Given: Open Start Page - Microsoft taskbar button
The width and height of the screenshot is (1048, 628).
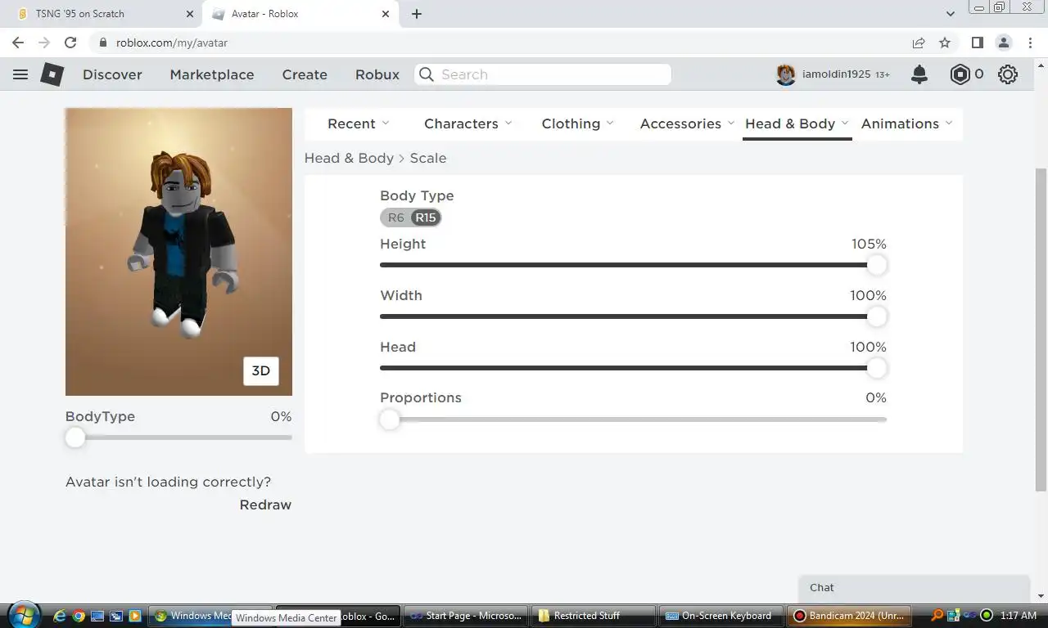Looking at the screenshot, I should coord(466,616).
